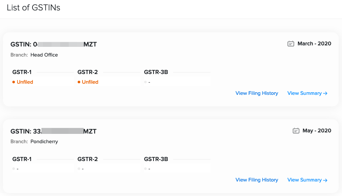The height and width of the screenshot is (196, 342).
Task: Click grey status dot under Pondicherry GSTR-2
Action: point(79,169)
